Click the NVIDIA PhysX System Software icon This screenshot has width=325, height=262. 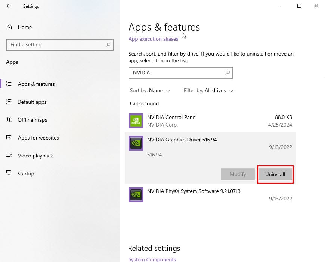click(136, 195)
